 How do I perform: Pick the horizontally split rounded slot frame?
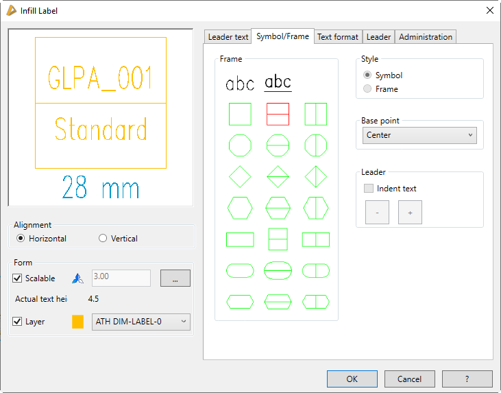point(278,270)
